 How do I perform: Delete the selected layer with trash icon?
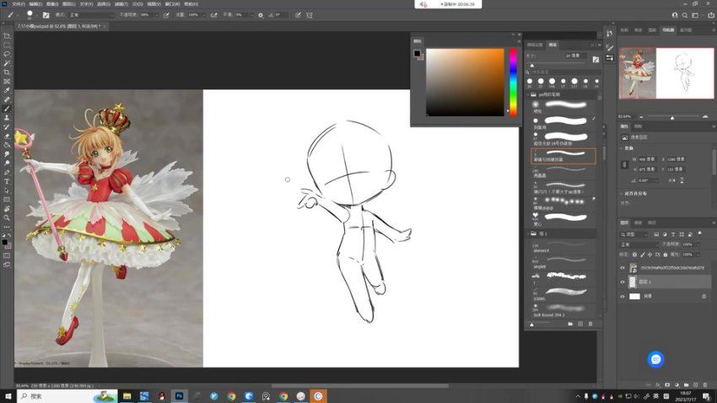coord(704,385)
